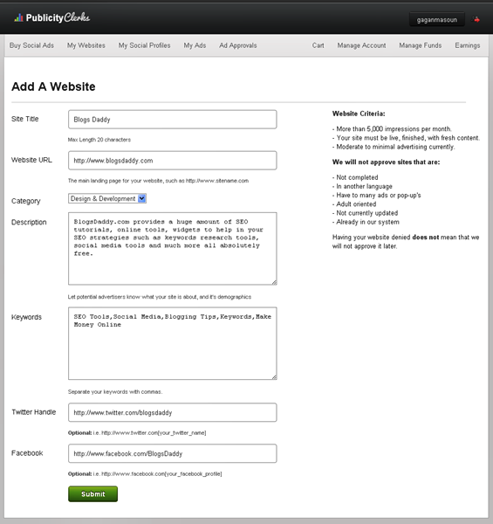
Task: Open the Earnings page
Action: (x=468, y=45)
